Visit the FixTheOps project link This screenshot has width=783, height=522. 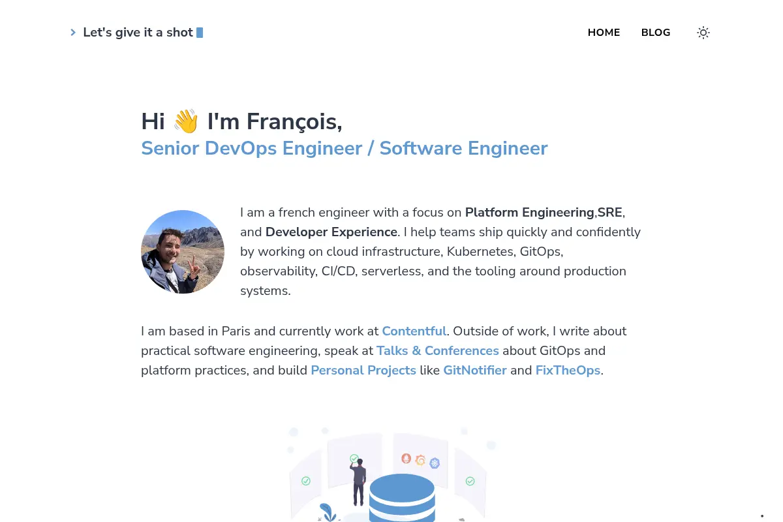tap(568, 370)
